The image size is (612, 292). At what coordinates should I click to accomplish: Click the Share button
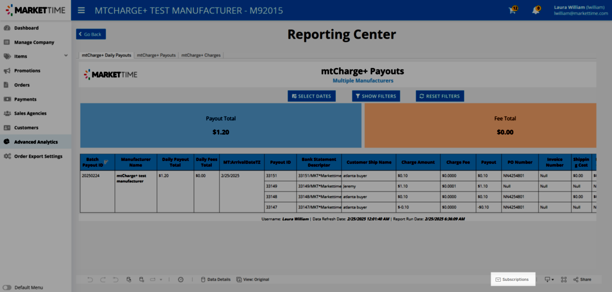pyautogui.click(x=582, y=280)
